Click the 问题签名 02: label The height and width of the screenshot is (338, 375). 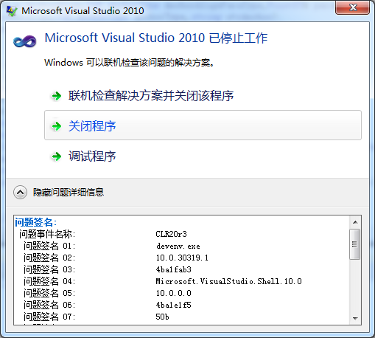(x=49, y=258)
